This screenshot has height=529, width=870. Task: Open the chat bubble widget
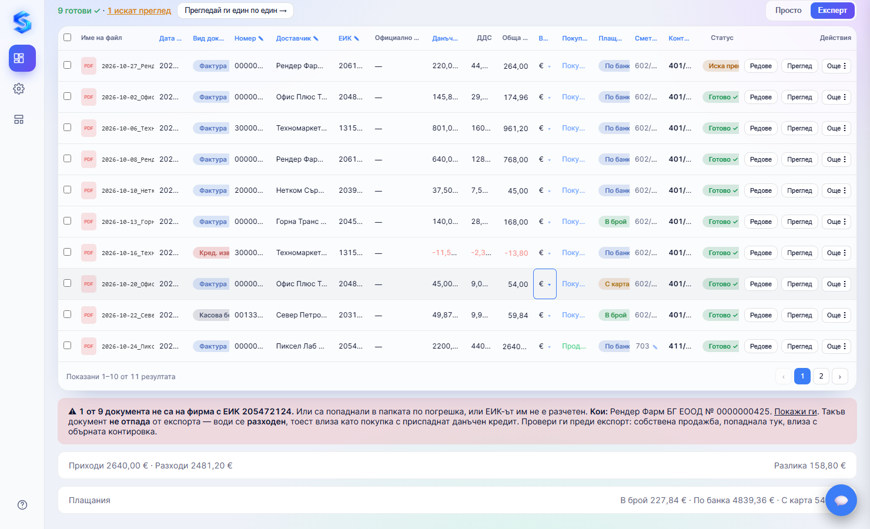[x=841, y=500]
